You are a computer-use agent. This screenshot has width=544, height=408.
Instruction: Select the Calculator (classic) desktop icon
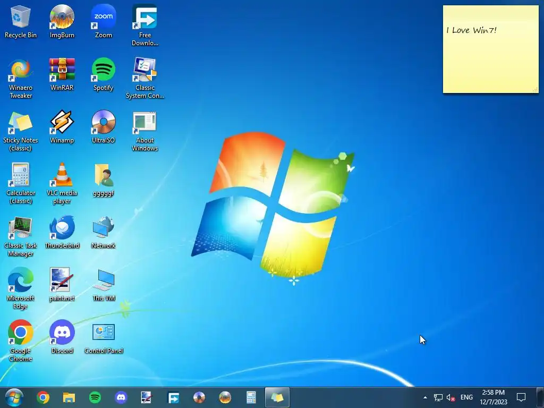click(x=21, y=183)
